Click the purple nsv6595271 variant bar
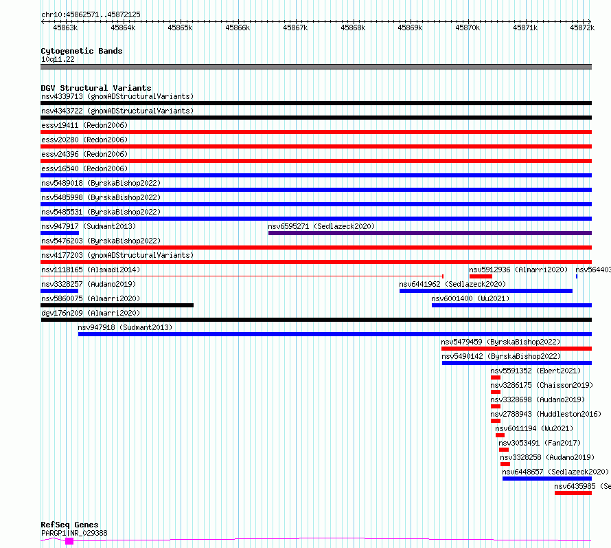This screenshot has height=548, width=611. click(x=430, y=233)
